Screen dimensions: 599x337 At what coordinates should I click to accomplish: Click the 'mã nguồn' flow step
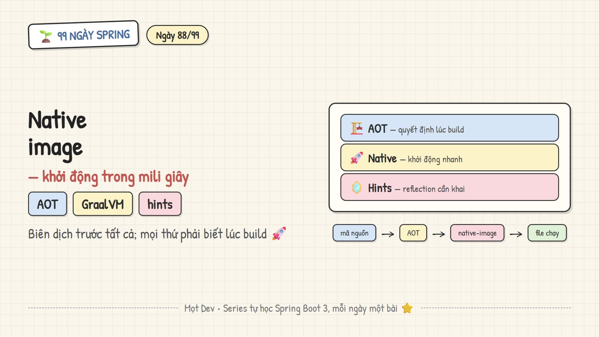(x=354, y=233)
